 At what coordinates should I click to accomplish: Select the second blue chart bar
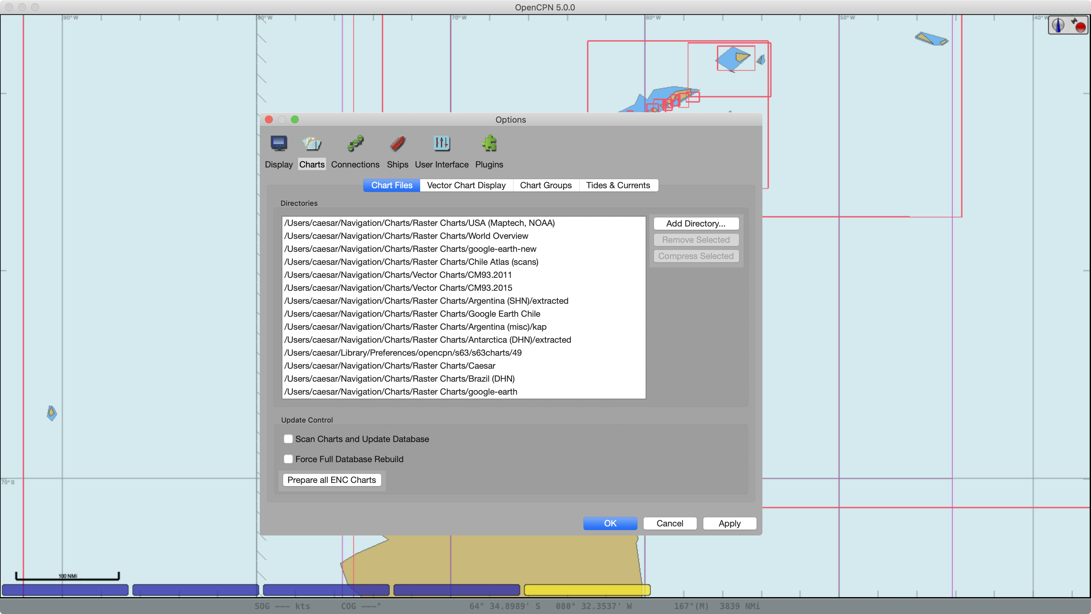196,590
